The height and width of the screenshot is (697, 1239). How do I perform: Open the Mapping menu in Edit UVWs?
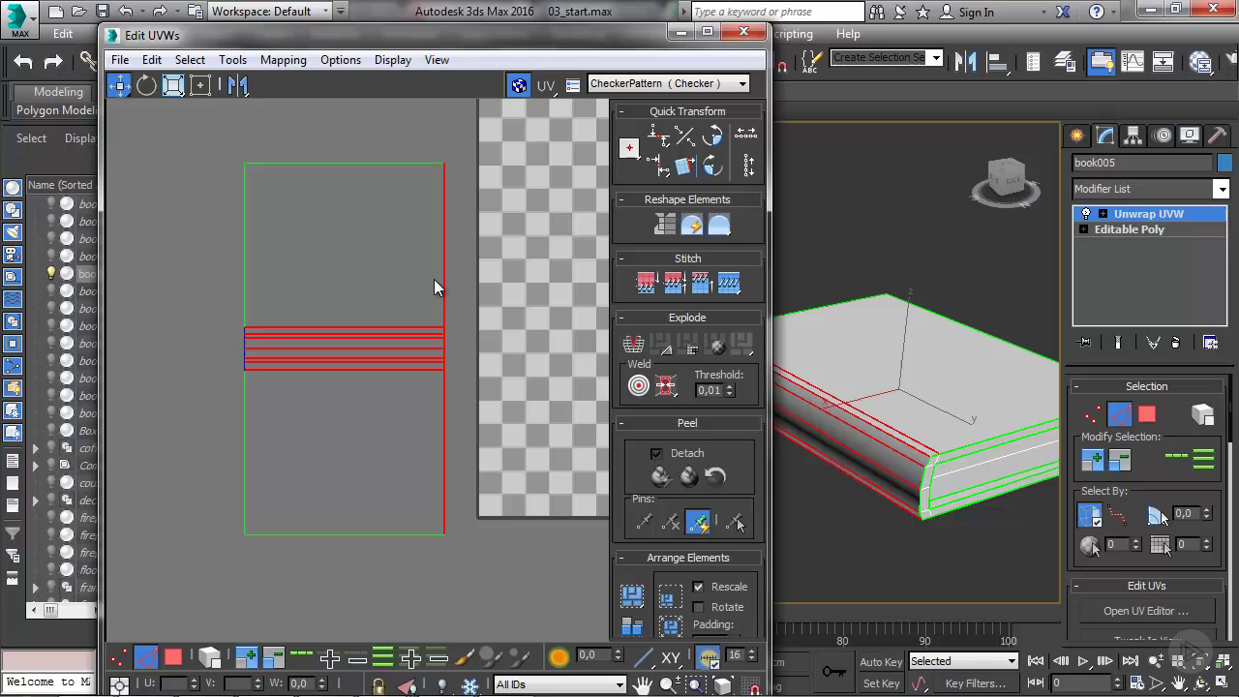(x=283, y=60)
